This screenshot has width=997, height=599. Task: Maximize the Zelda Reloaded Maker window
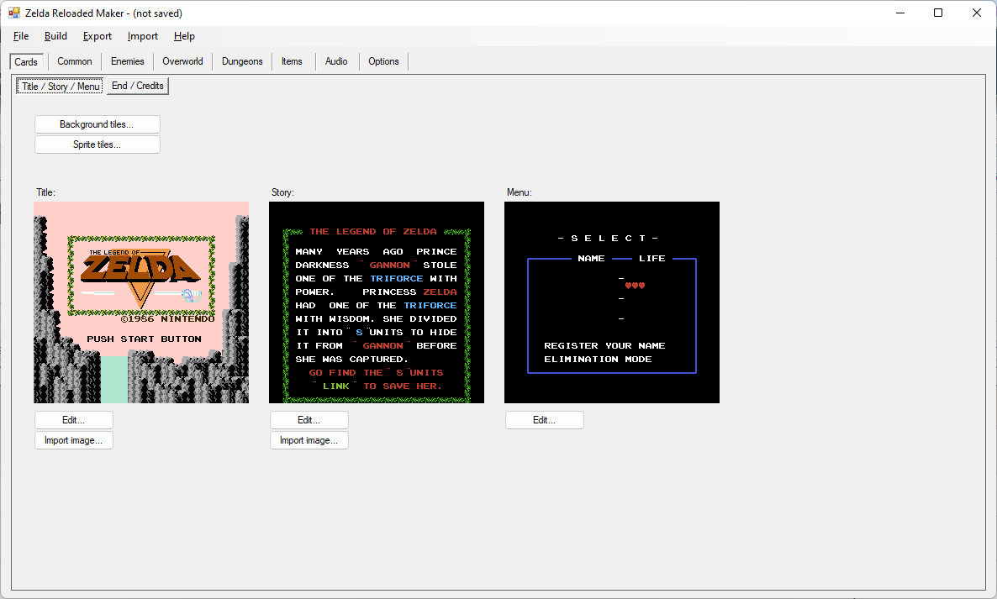coord(938,13)
